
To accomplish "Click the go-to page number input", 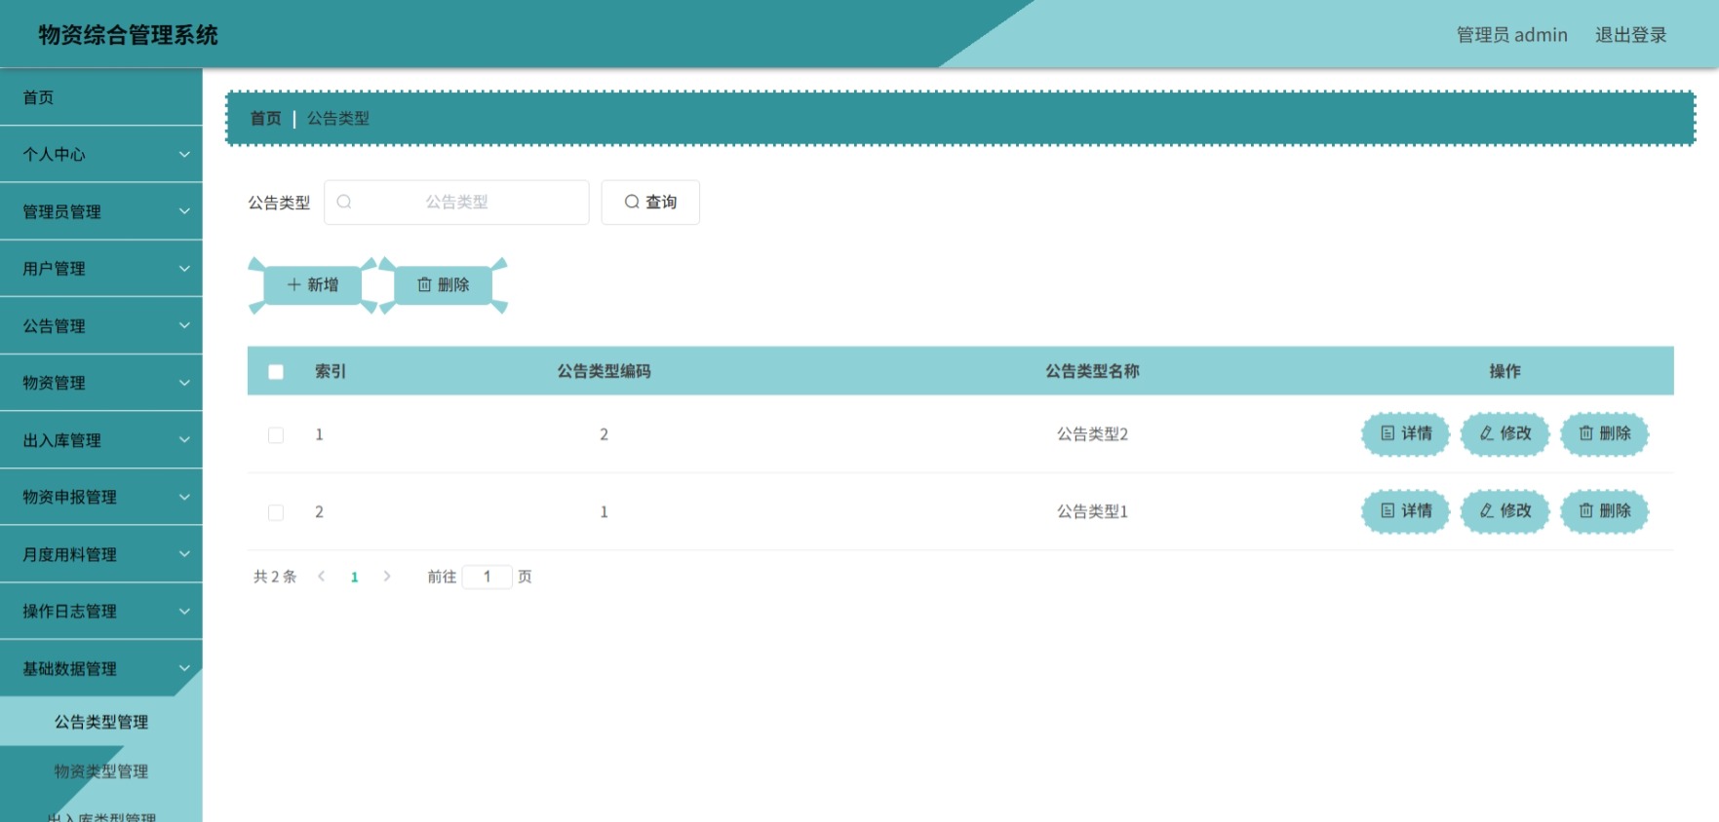I will pyautogui.click(x=487, y=577).
